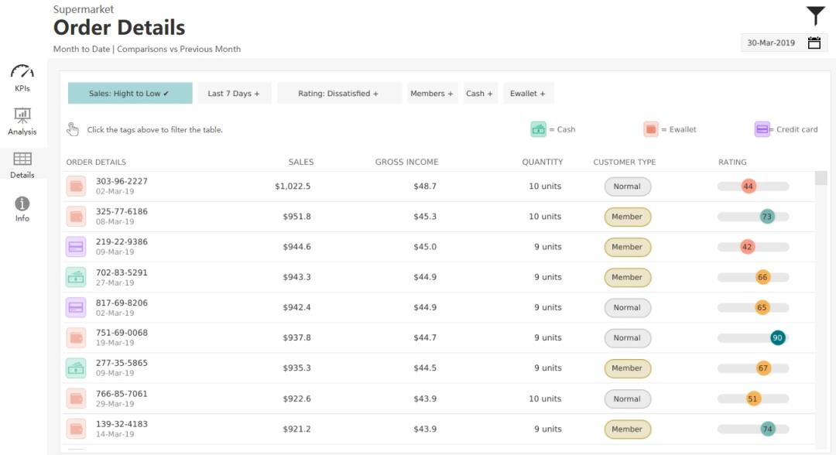Click the rating 44 slider marker
The image size is (836, 455).
[749, 186]
